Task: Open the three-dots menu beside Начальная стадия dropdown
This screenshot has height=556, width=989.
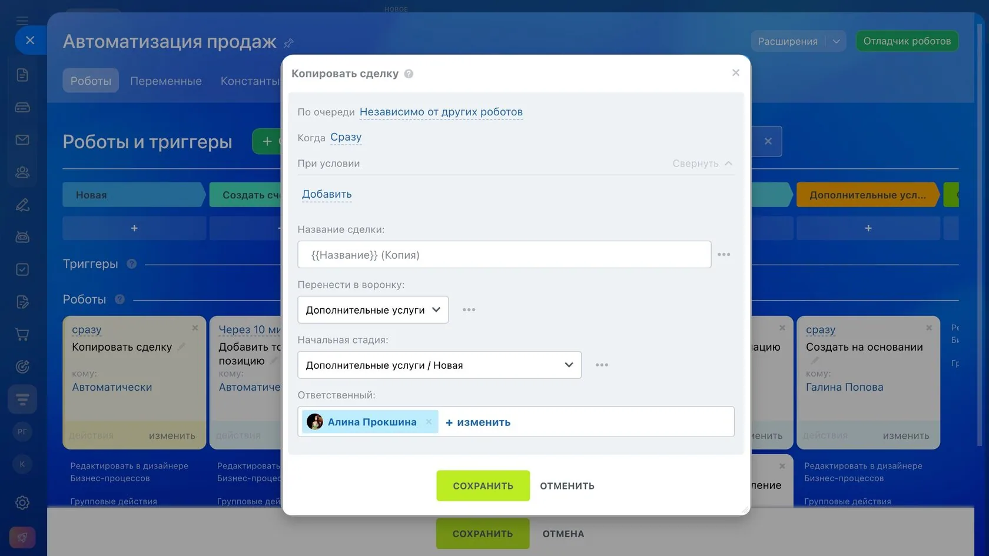Action: 602,365
